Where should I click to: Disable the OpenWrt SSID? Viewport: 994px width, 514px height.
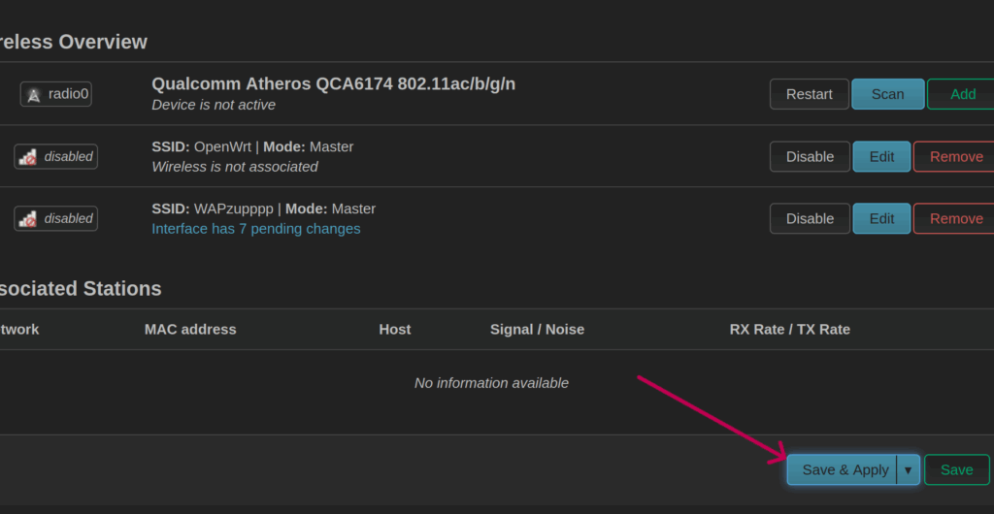[810, 156]
